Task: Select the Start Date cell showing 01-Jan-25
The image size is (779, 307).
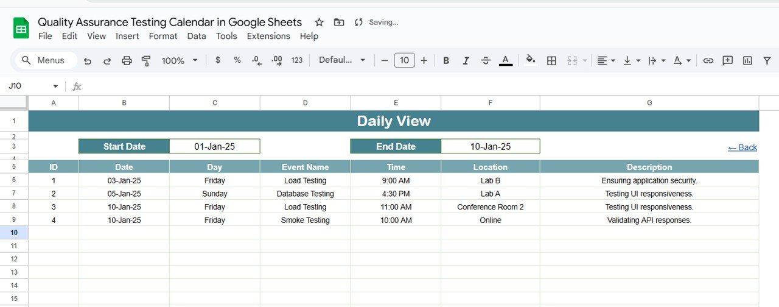Action: tap(214, 146)
